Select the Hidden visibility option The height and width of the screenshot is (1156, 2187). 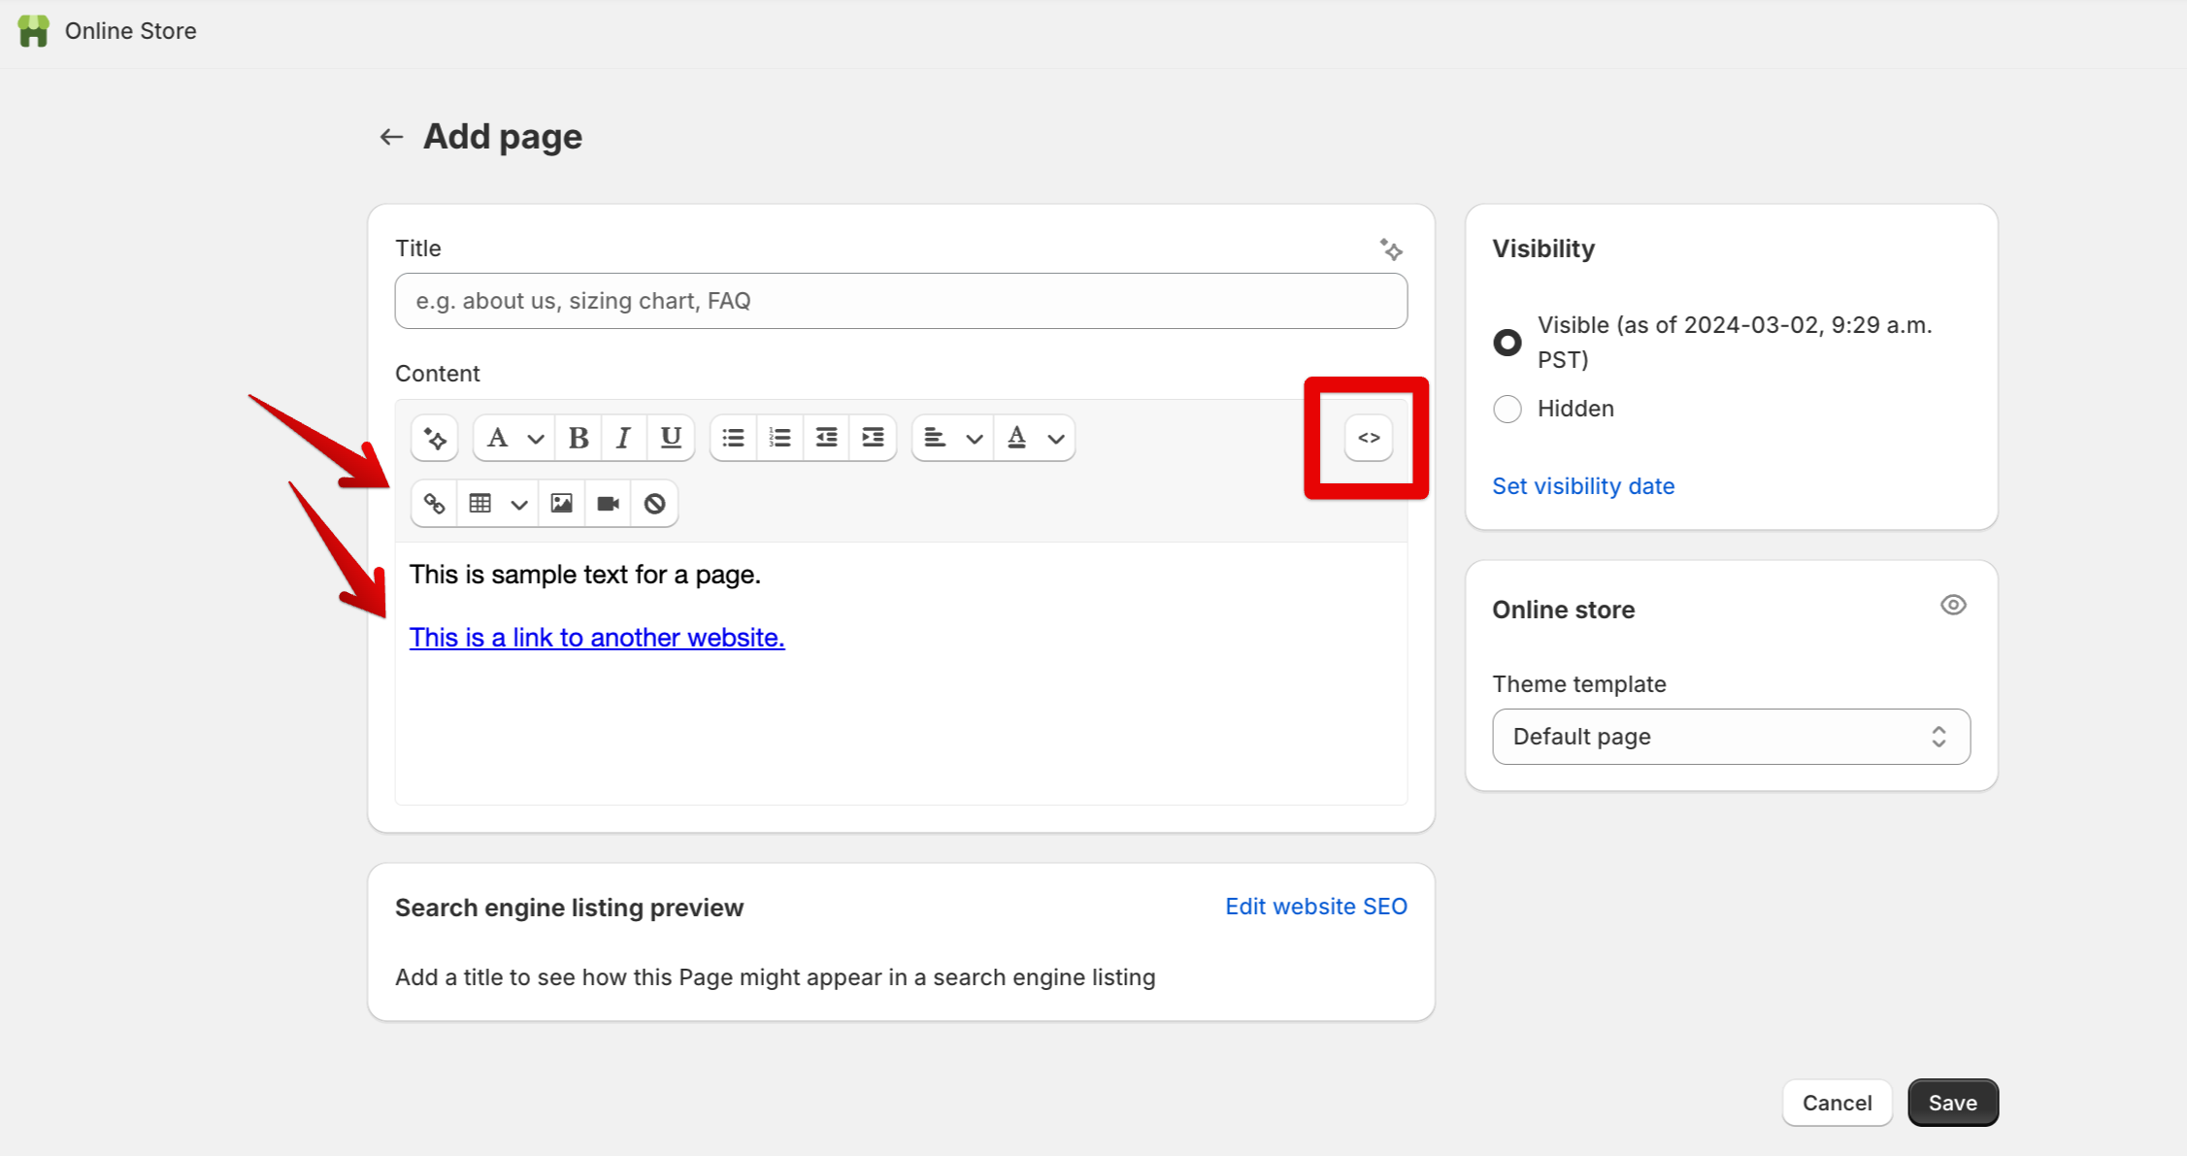(x=1507, y=409)
